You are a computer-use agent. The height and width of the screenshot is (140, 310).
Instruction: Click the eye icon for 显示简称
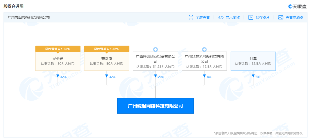point(221,17)
